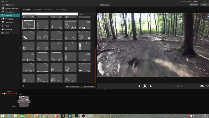Click the timeline Zoom slider handle

coord(5,94)
